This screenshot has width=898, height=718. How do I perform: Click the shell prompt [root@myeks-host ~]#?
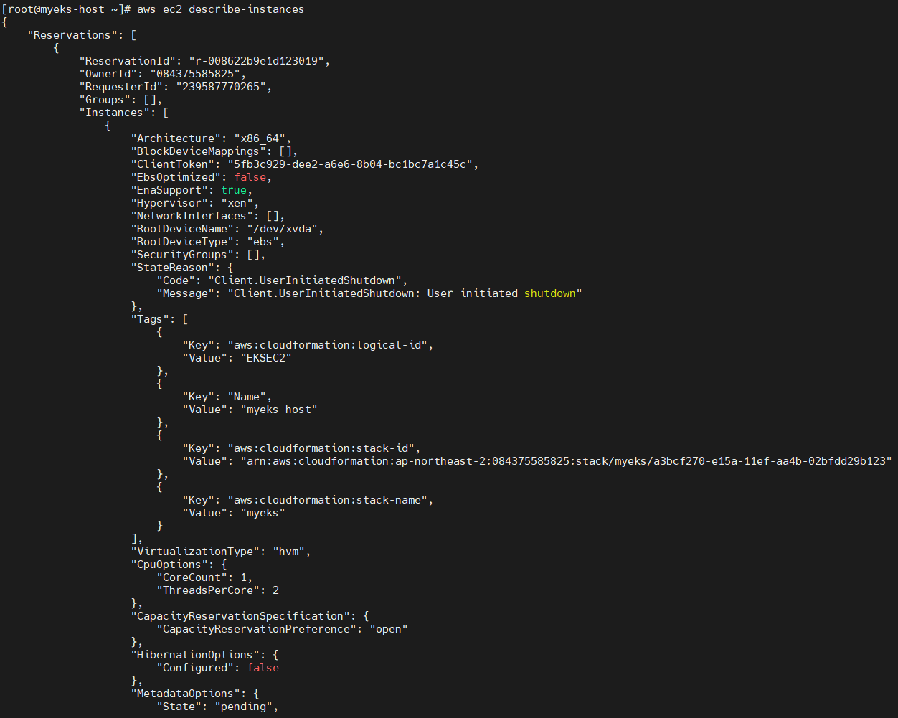[x=67, y=9]
